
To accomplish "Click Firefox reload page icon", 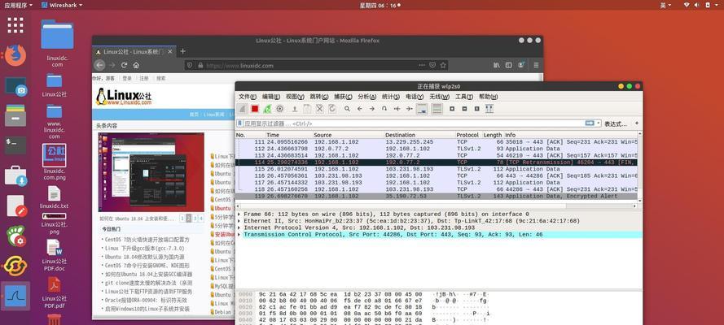I will click(x=125, y=65).
